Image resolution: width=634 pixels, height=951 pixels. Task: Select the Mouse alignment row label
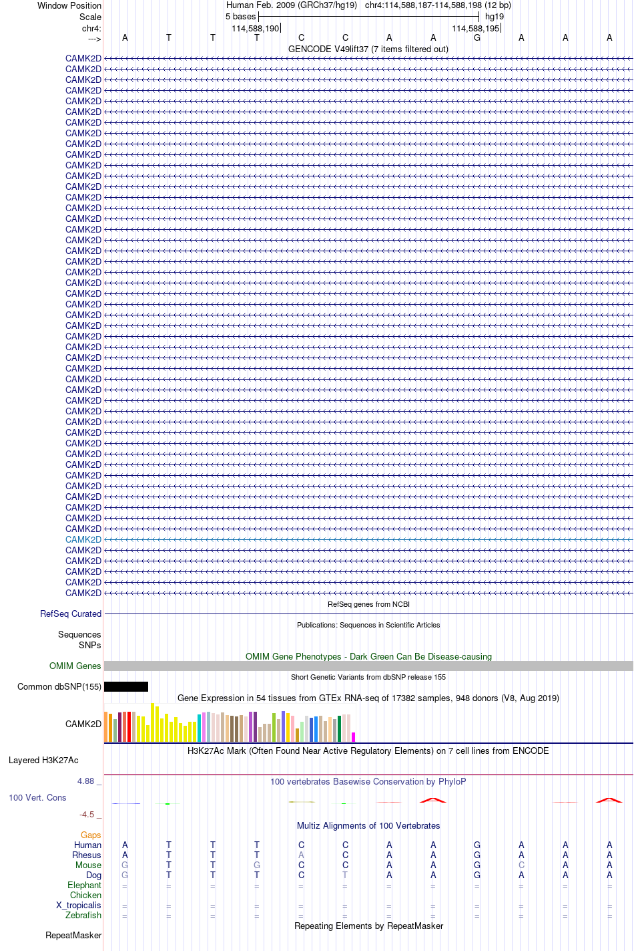[88, 865]
